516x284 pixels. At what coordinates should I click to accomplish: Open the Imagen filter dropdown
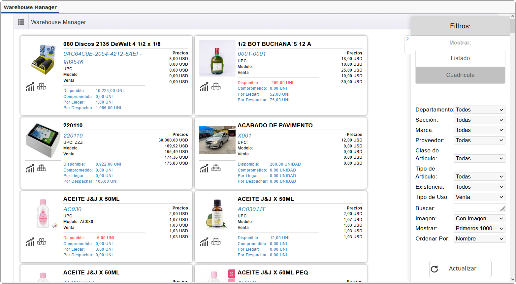point(479,219)
